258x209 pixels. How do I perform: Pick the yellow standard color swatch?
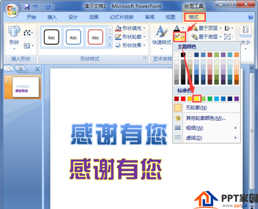(x=197, y=99)
